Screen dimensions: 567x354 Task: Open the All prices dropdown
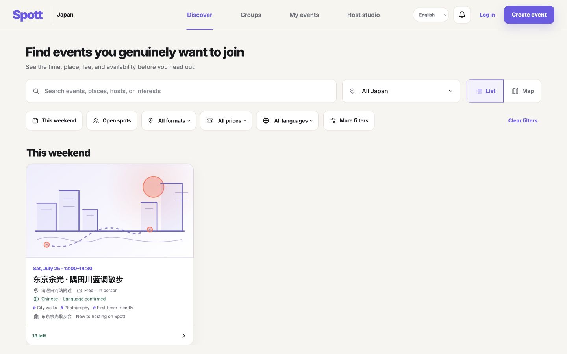click(x=226, y=121)
